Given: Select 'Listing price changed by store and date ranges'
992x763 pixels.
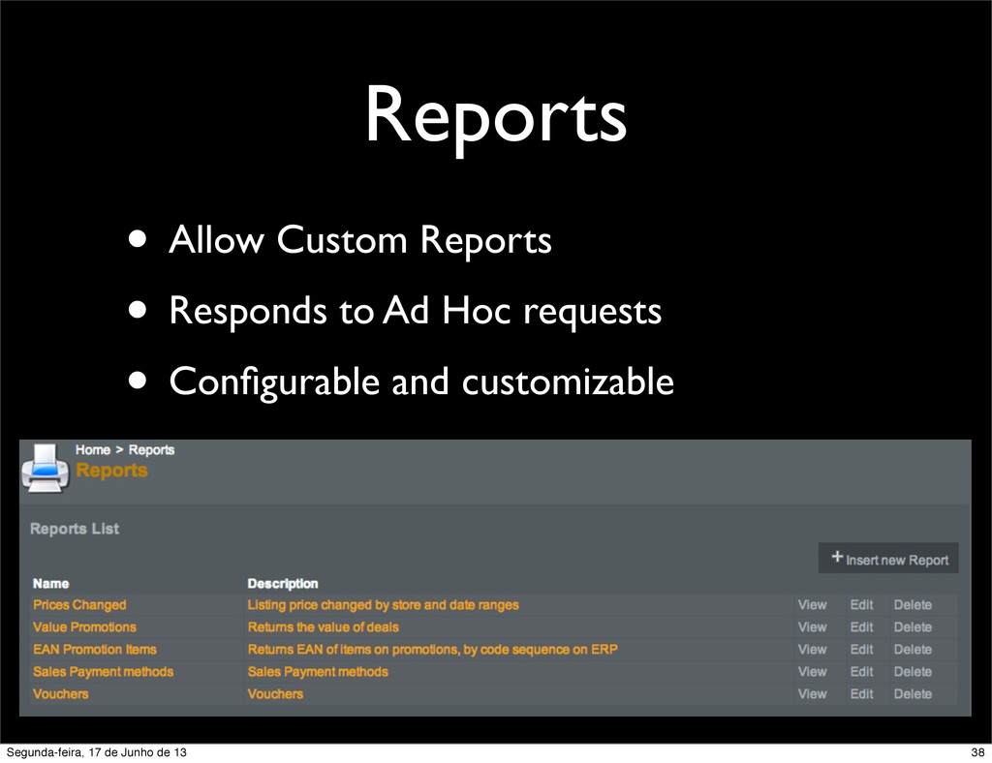Looking at the screenshot, I should [384, 605].
